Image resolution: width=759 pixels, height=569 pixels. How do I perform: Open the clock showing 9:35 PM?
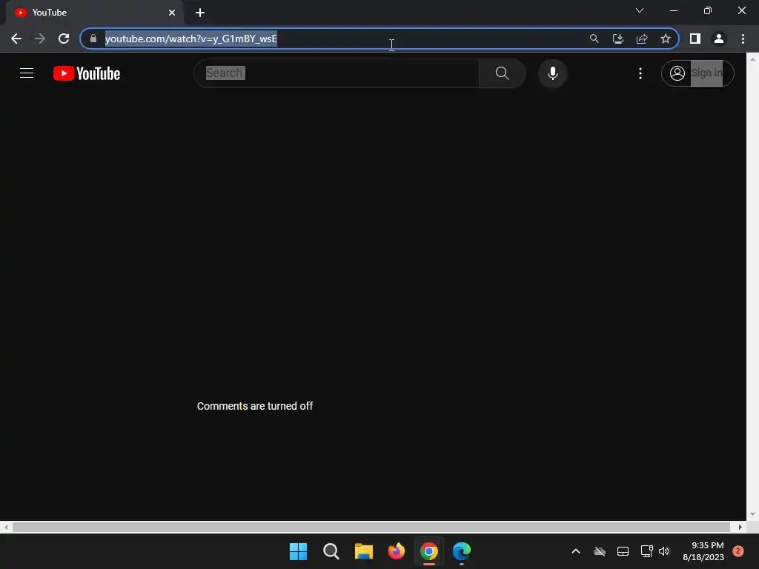click(703, 551)
